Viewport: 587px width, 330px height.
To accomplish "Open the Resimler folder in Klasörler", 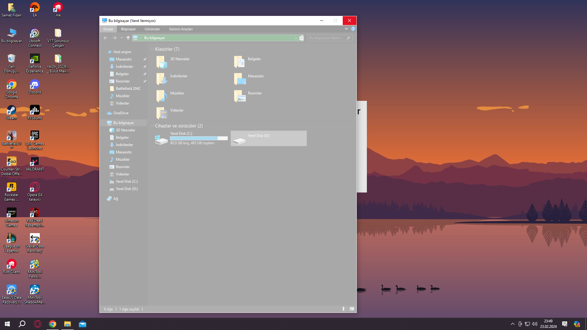I will [239, 96].
